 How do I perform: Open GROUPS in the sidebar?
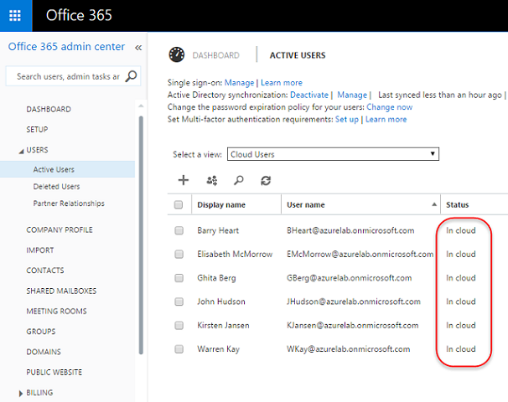click(41, 332)
